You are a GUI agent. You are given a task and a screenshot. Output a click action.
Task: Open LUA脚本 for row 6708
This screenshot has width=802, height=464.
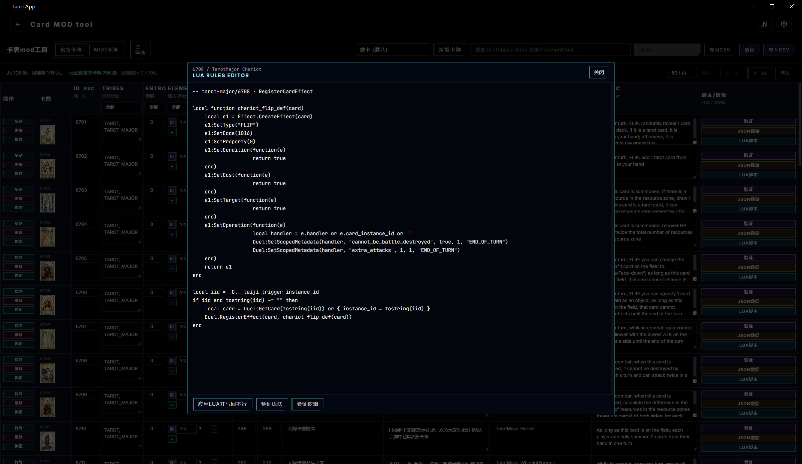pos(748,379)
